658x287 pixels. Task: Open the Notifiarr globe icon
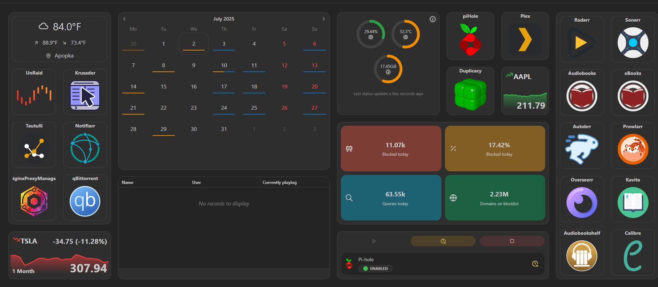pos(85,148)
